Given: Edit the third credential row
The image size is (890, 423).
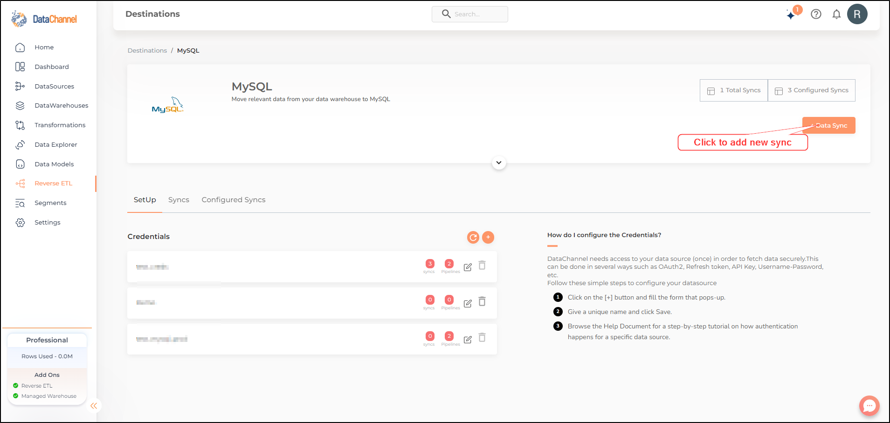Looking at the screenshot, I should click(468, 340).
